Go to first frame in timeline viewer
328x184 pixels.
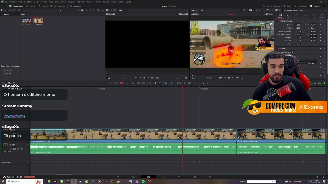pos(221,78)
